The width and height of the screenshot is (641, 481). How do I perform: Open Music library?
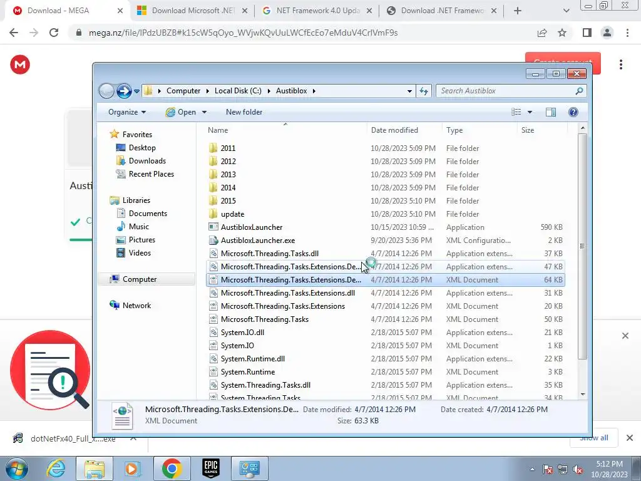[133, 226]
